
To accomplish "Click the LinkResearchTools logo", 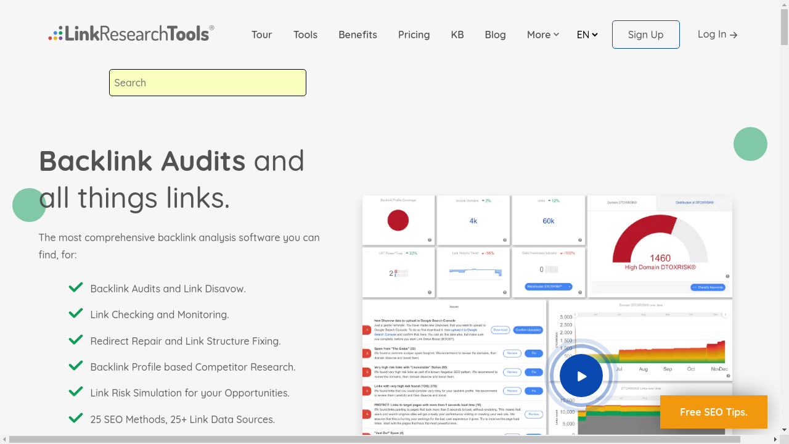I will [x=131, y=34].
